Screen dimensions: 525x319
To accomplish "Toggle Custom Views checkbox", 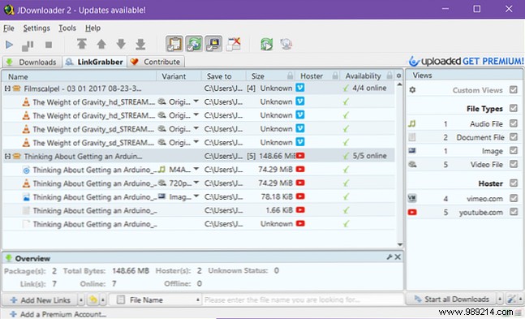I will [x=514, y=89].
